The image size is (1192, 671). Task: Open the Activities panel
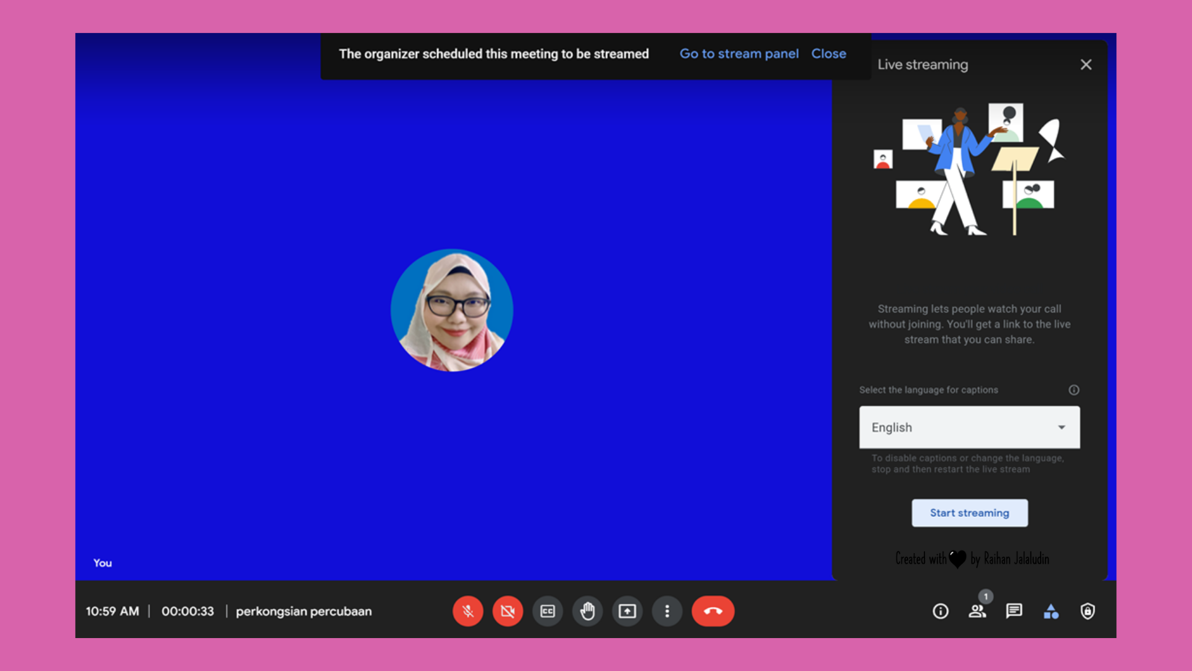(1052, 611)
